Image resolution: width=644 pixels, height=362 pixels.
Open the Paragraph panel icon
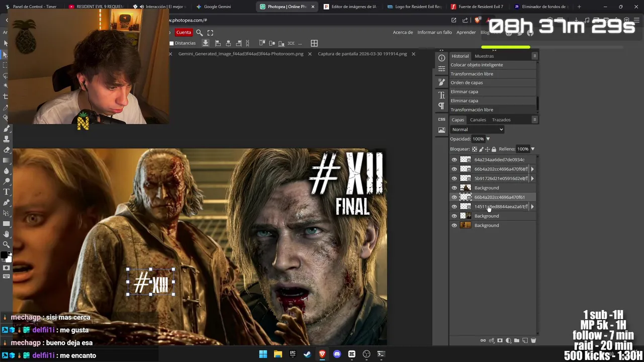pos(441,106)
